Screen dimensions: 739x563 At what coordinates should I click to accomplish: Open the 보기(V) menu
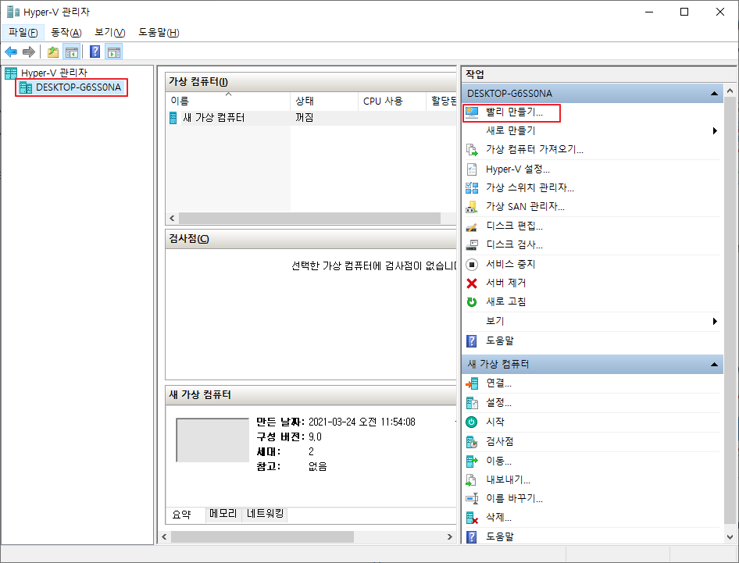pyautogui.click(x=109, y=32)
